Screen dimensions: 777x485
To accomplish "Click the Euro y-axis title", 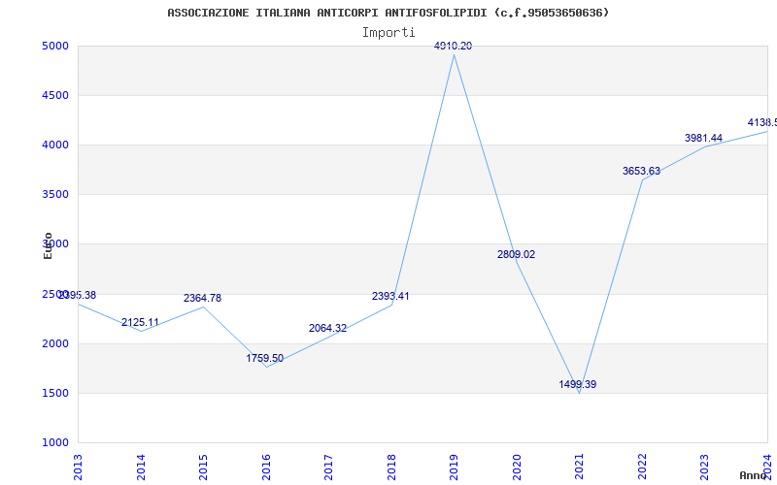I will (48, 245).
